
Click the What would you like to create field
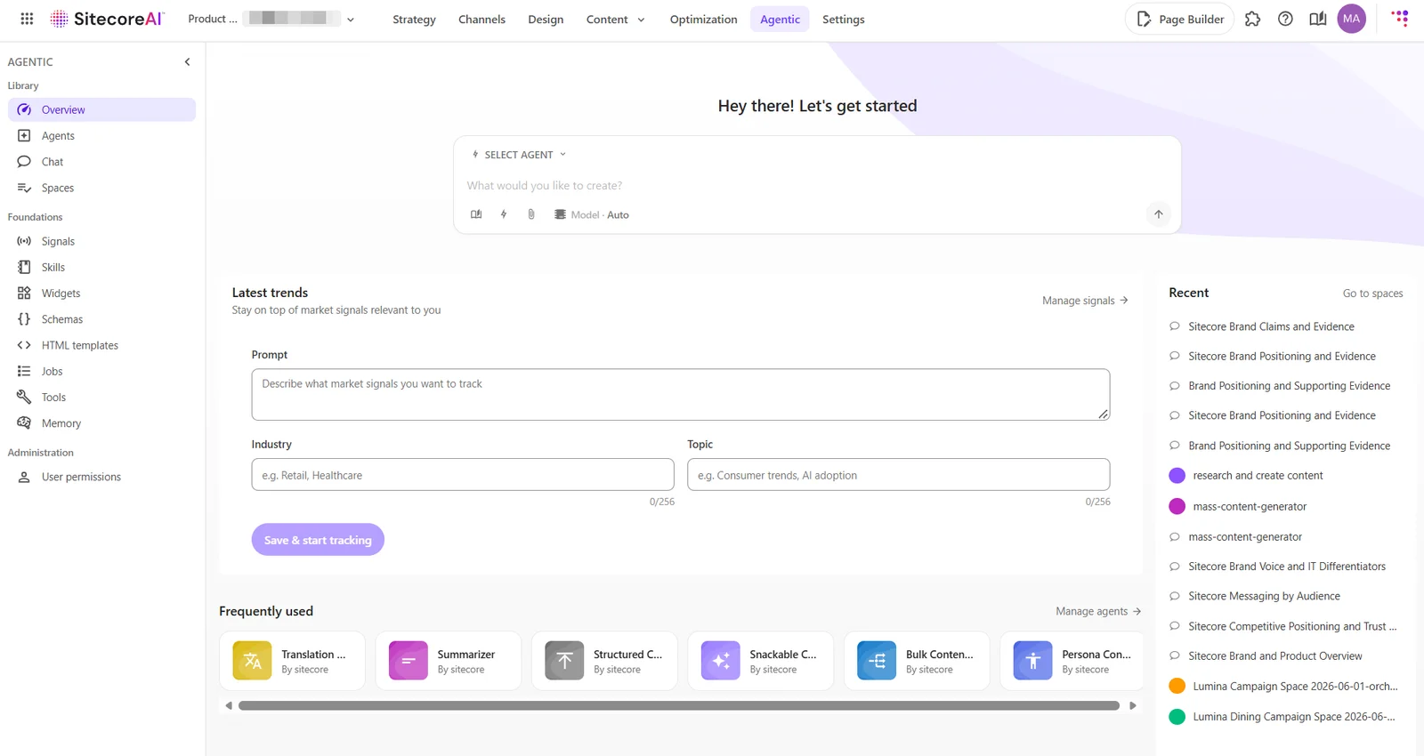pos(817,186)
